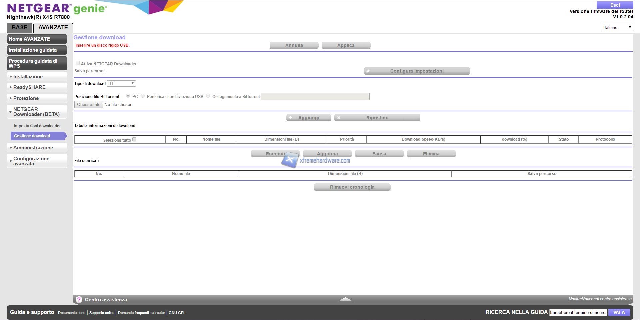Viewport: 640px width, 320px height.
Task: Open the Tipo di download dropdown
Action: pyautogui.click(x=121, y=84)
